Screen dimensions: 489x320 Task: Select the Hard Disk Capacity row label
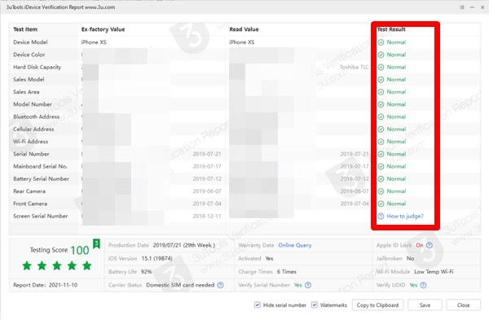37,68
